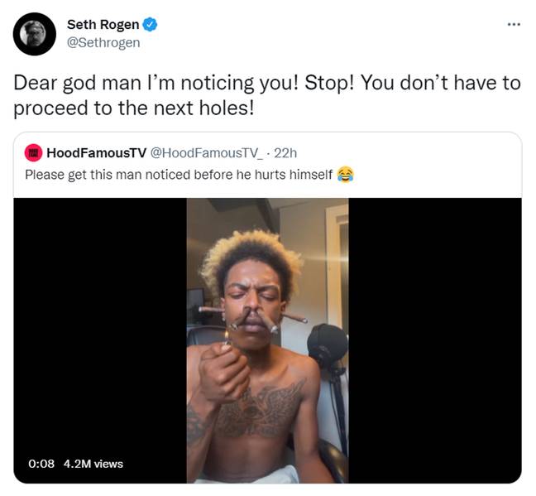
Task: Click the 4.2M views counter
Action: pyautogui.click(x=93, y=464)
